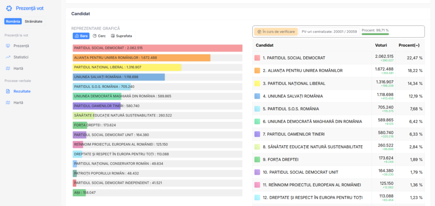The image size is (435, 206).
Task: Click the map icon under Procese-verbale
Action: pyautogui.click(x=8, y=103)
